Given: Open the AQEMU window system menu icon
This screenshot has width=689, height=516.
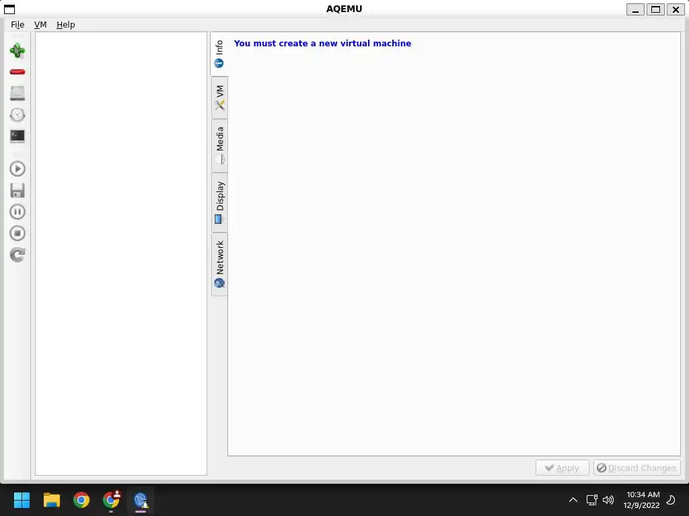Looking at the screenshot, I should (x=9, y=9).
